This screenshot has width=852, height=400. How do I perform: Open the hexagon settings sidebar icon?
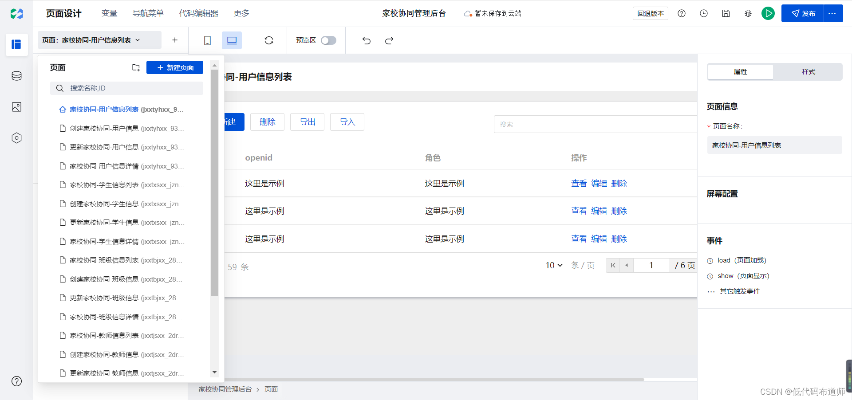[16, 138]
